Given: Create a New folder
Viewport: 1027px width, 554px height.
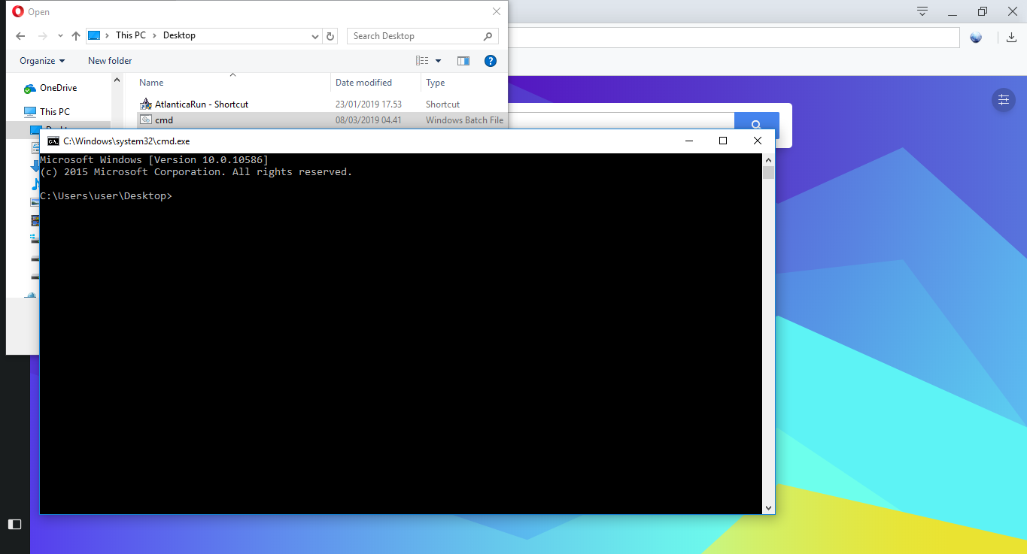Looking at the screenshot, I should pyautogui.click(x=109, y=61).
